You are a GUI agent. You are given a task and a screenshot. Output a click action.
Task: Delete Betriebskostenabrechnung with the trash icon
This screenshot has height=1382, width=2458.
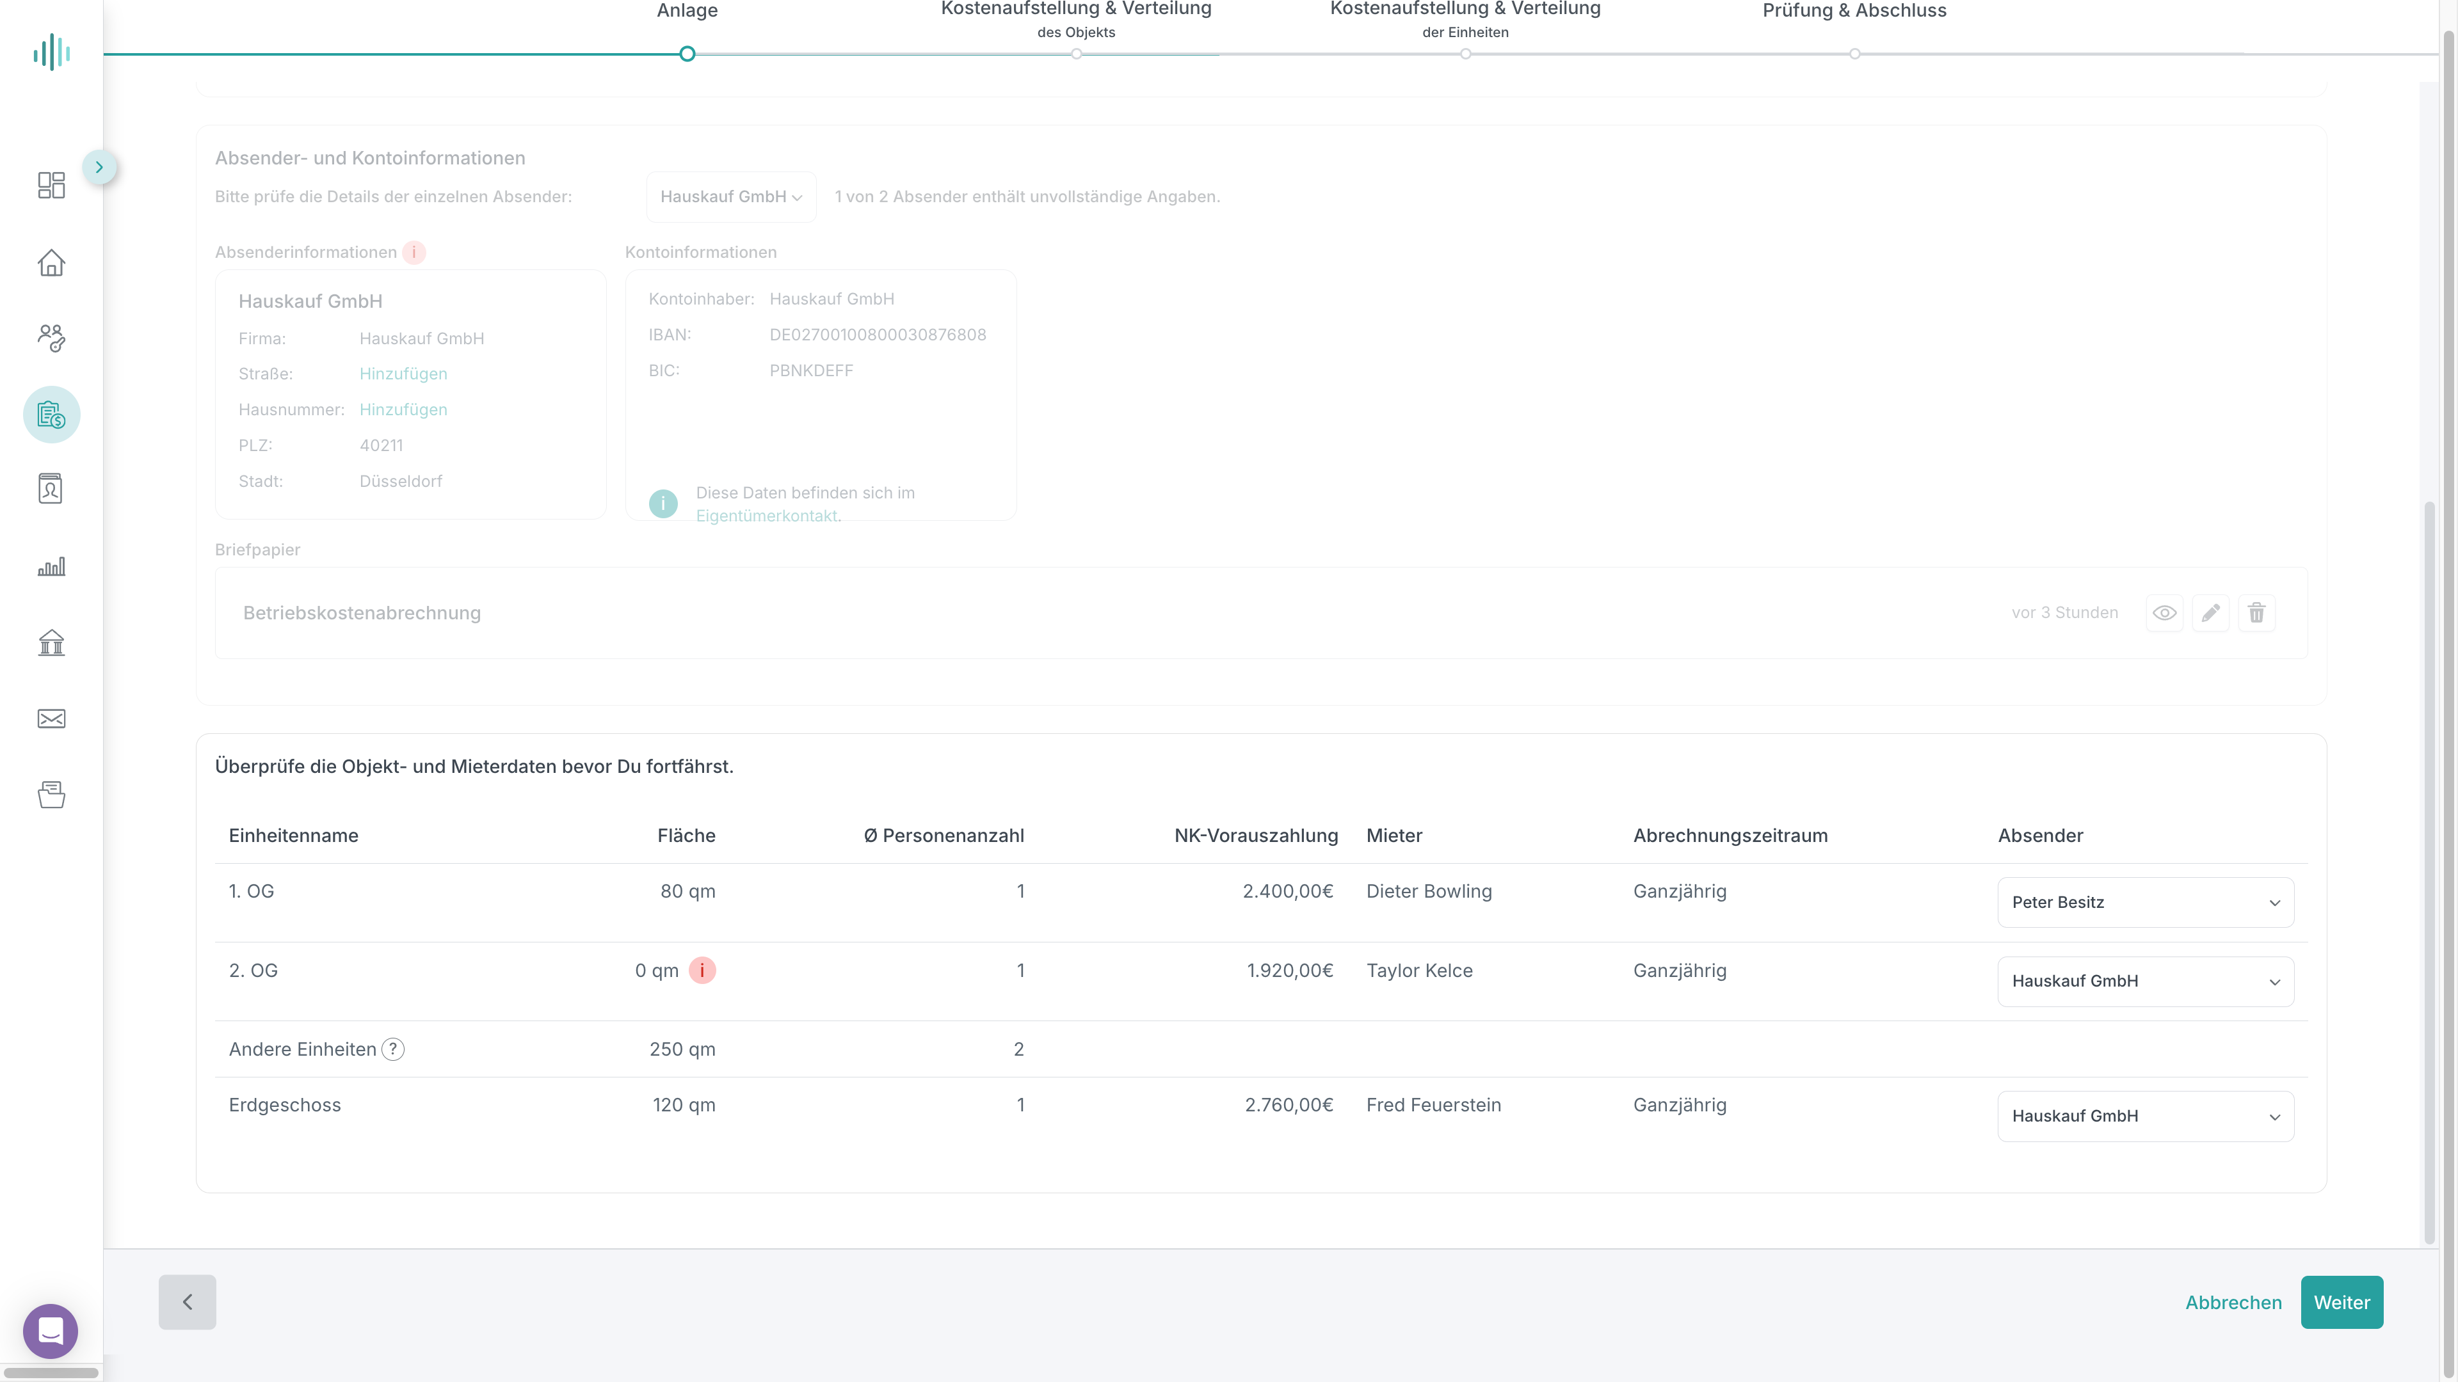pos(2256,612)
